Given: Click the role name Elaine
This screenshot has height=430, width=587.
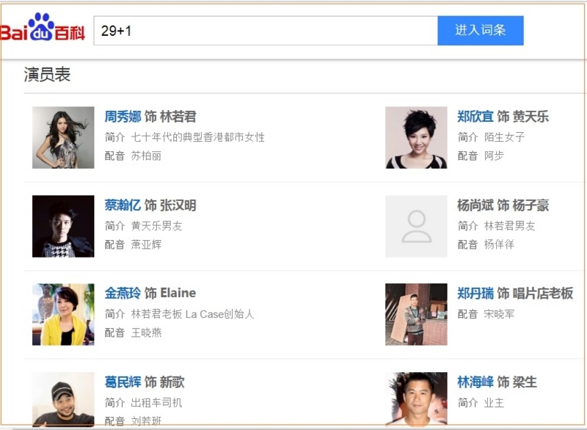Looking at the screenshot, I should click(178, 293).
